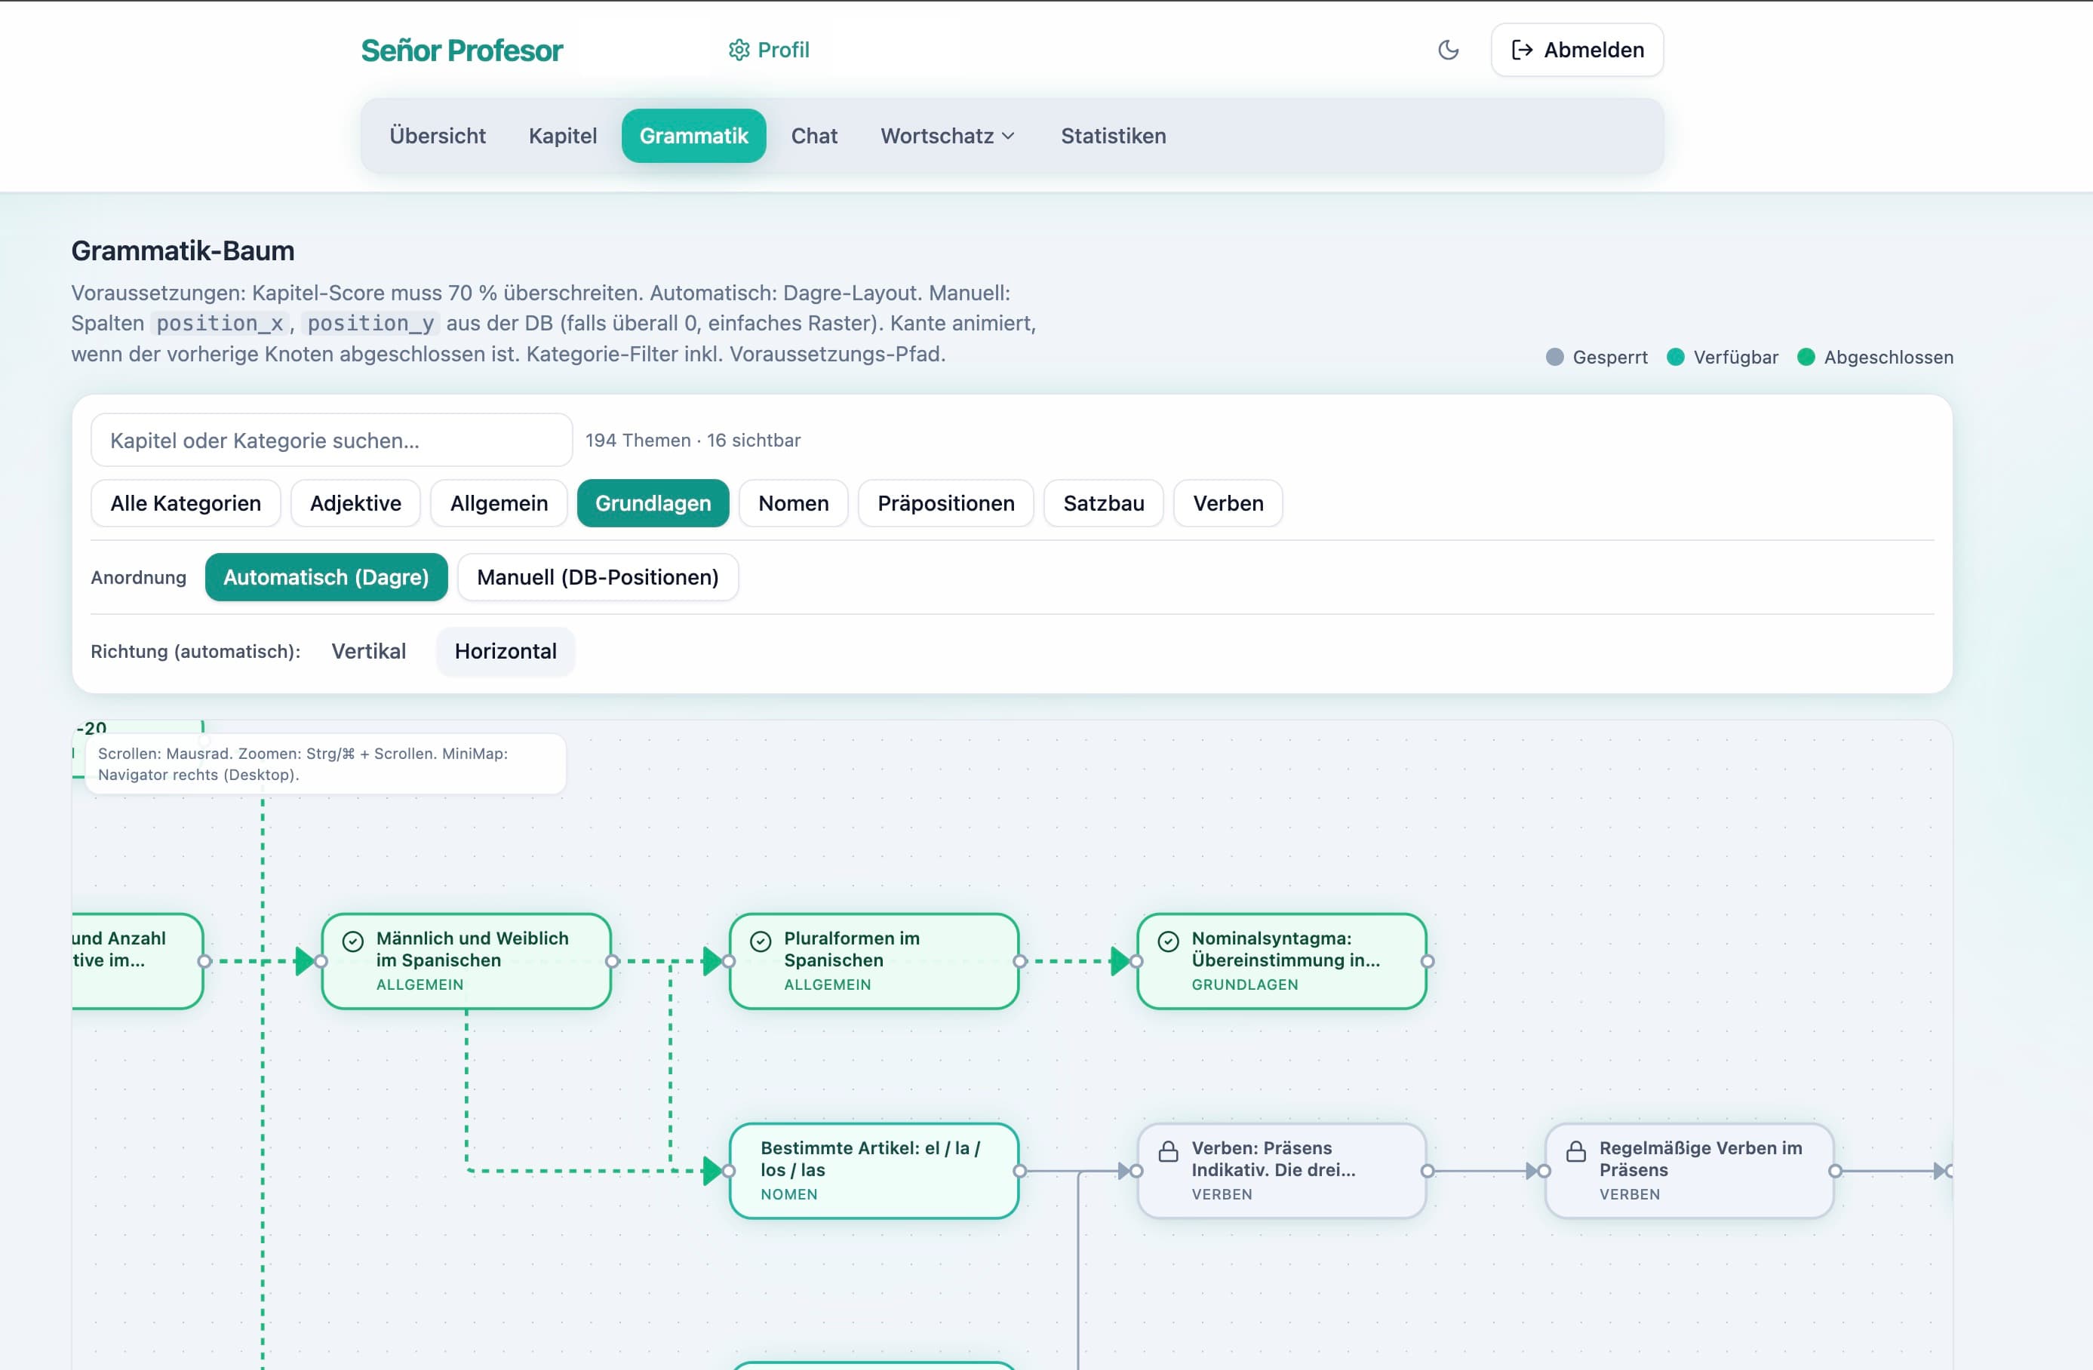Click the 'Richtung (automatisch):' label
Image resolution: width=2093 pixels, height=1370 pixels.
(195, 651)
